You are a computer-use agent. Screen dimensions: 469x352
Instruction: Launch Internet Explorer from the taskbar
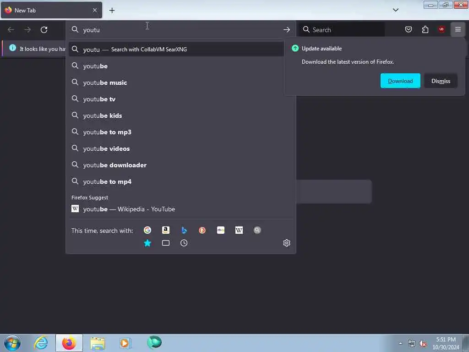(41, 343)
